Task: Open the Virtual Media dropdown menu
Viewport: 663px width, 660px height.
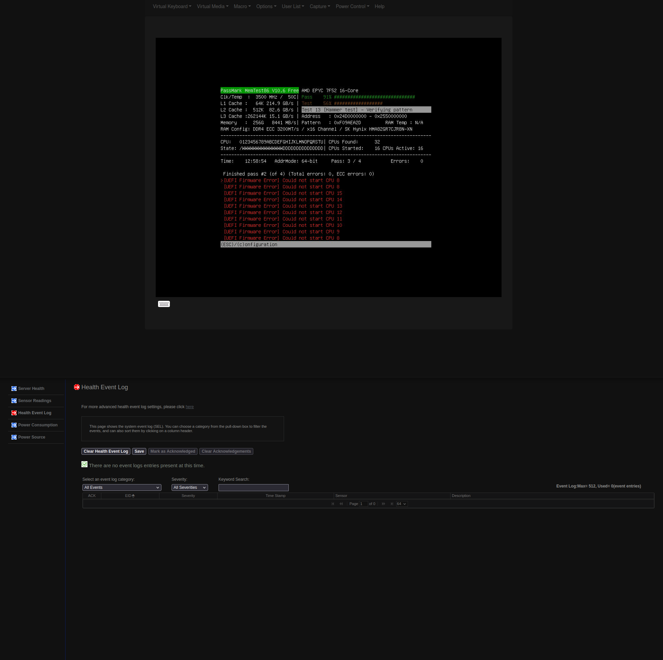Action: [x=212, y=6]
